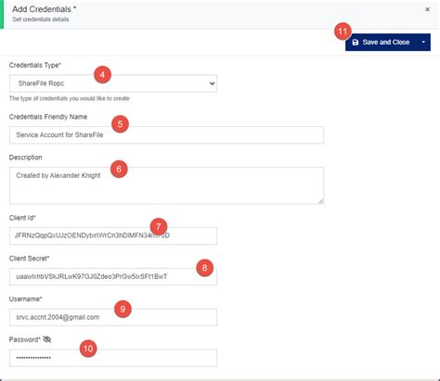Click red step marker number 11
Viewport: 440px width, 381px height.
343,32
